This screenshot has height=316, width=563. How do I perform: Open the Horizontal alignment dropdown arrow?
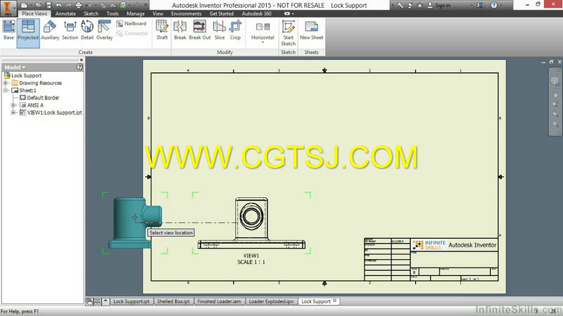[x=262, y=43]
